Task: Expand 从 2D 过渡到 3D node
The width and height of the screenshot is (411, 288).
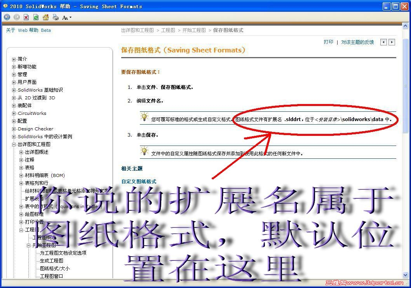Action: (14, 98)
